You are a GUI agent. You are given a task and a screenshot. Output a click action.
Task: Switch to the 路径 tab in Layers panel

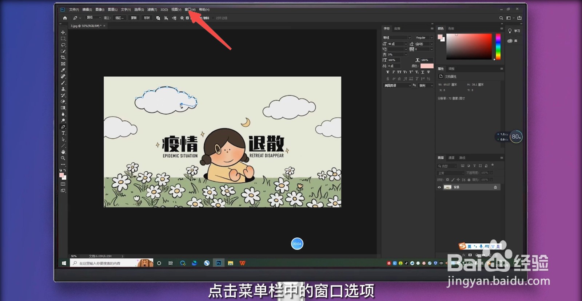(x=462, y=158)
